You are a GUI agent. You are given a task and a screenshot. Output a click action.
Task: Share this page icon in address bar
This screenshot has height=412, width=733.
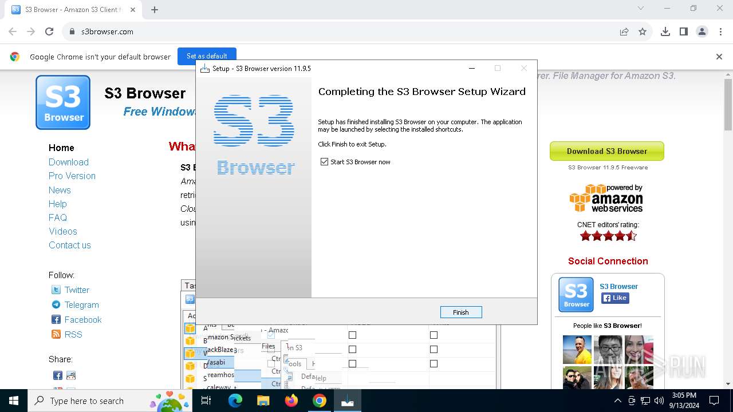(624, 31)
